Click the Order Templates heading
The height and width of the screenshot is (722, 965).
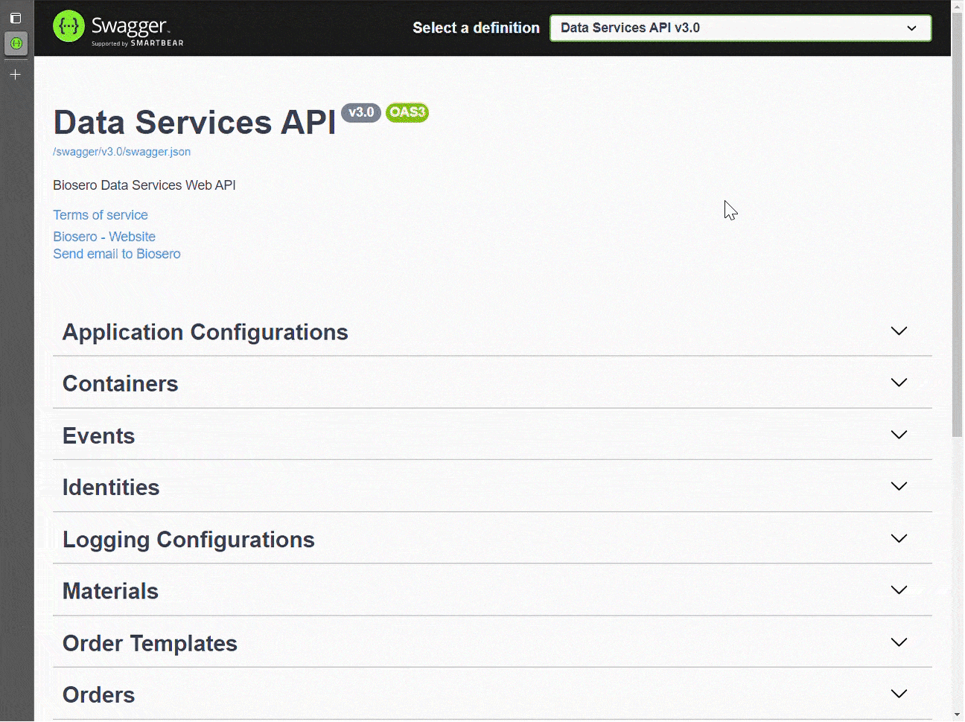[150, 643]
